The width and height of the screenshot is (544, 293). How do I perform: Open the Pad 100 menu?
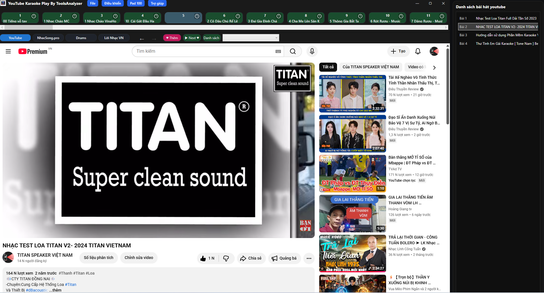[136, 3]
